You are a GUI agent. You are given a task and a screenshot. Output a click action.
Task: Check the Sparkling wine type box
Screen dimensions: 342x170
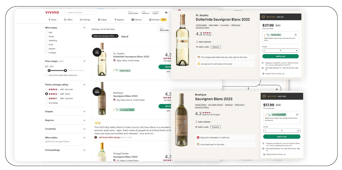[47, 40]
